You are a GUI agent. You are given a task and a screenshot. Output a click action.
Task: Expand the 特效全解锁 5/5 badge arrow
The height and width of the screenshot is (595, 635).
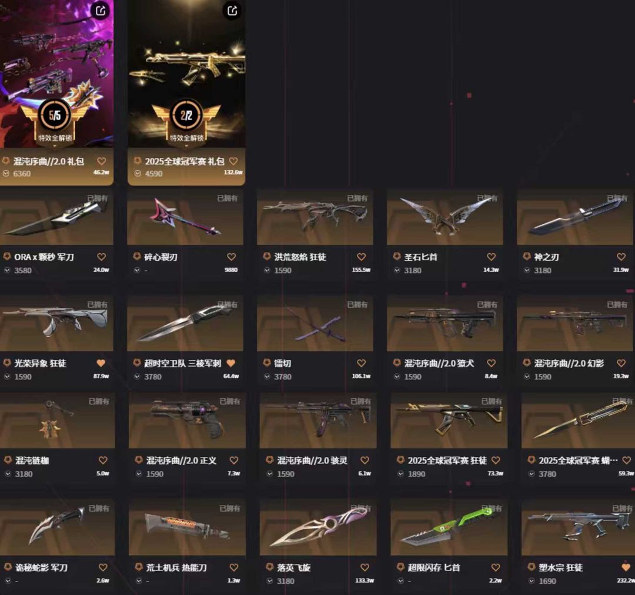(55, 146)
